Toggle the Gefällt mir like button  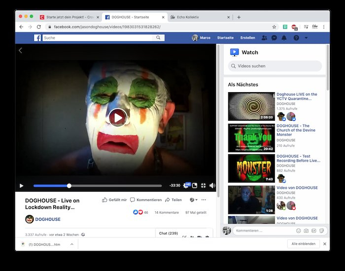click(x=114, y=200)
